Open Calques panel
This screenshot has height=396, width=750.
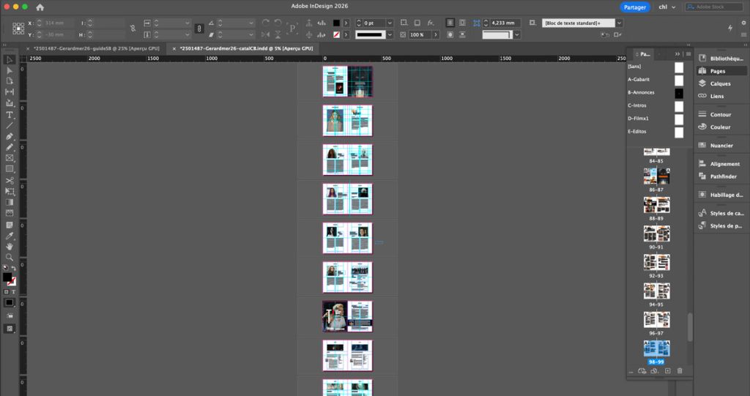click(x=721, y=83)
